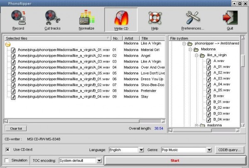The height and width of the screenshot is (168, 249).
Task: Click the Genre field showing Pop Music
Action: 183,150
